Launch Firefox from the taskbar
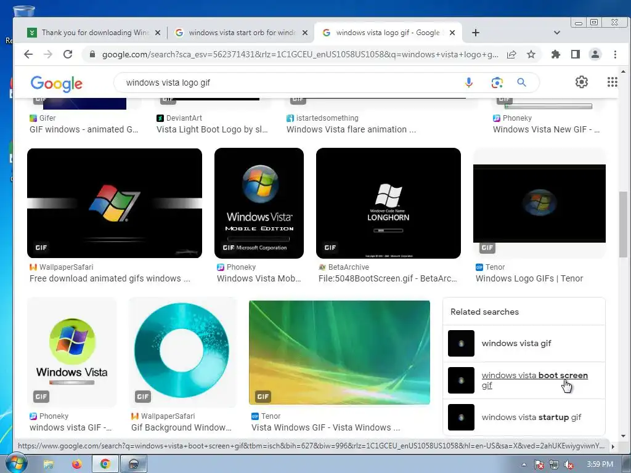The image size is (631, 473). point(76,464)
